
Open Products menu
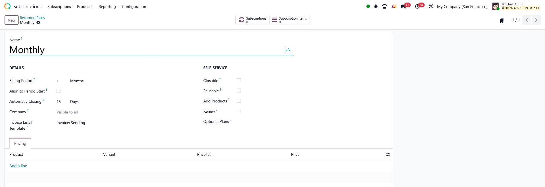click(x=85, y=7)
